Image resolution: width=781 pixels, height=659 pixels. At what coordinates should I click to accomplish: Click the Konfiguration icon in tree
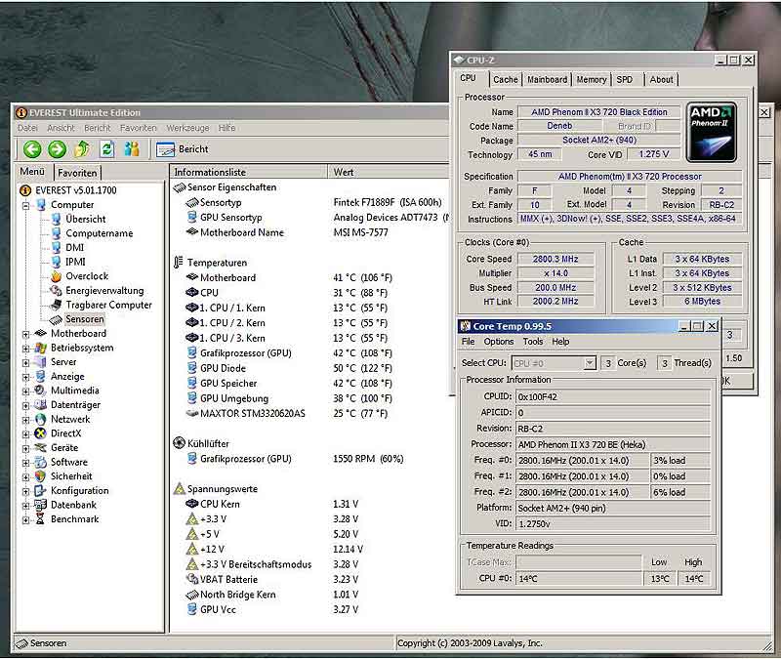point(40,491)
